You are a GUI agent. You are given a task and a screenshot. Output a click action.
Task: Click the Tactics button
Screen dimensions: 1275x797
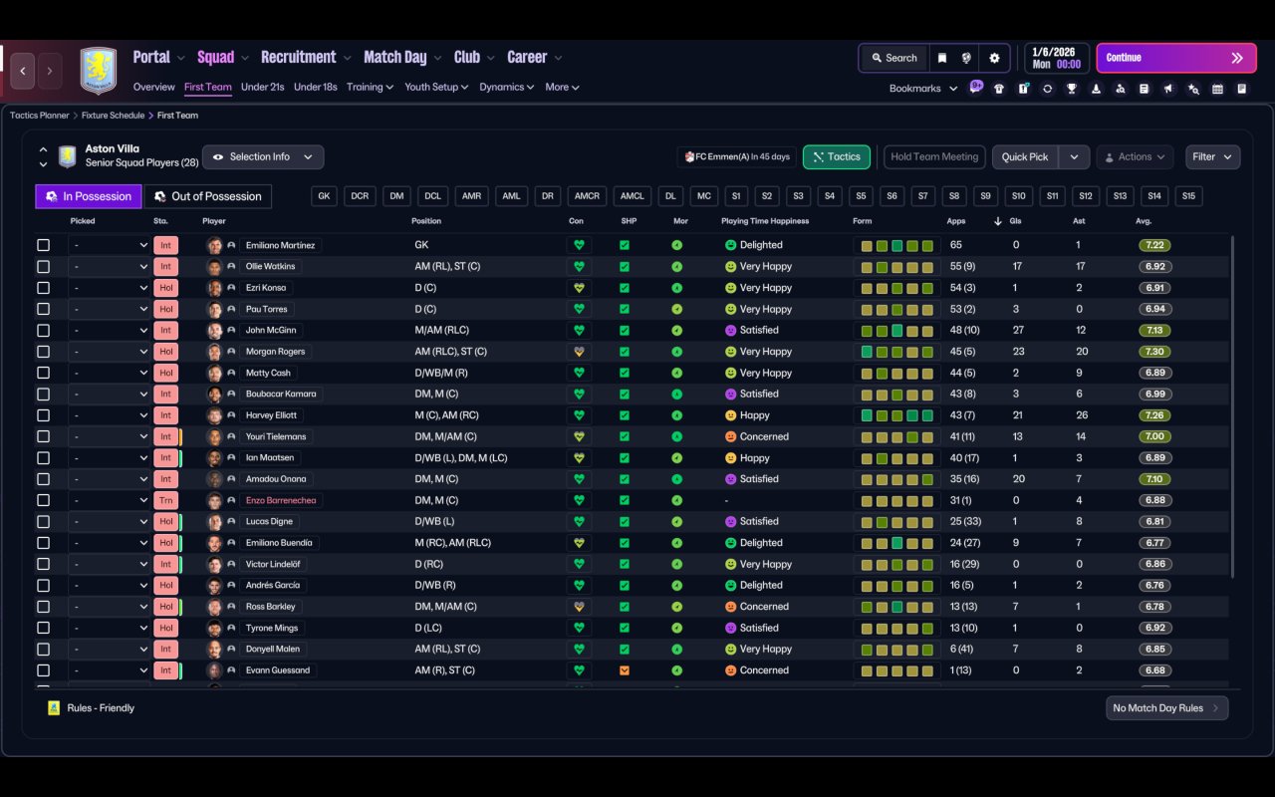837,157
